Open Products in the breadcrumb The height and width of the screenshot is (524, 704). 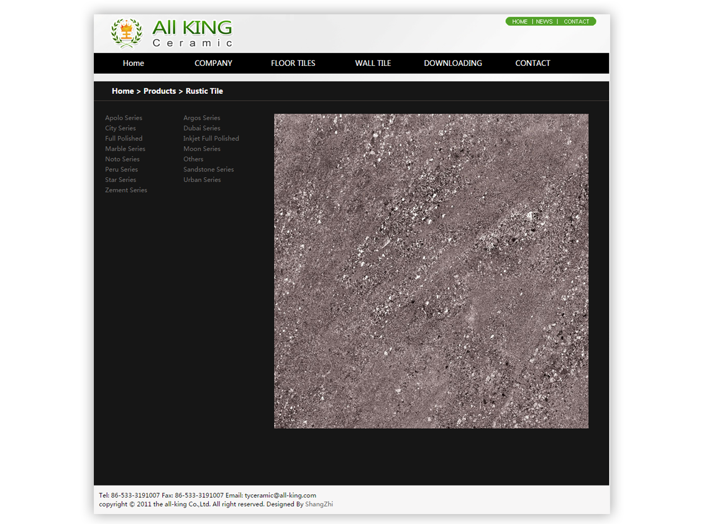[160, 91]
